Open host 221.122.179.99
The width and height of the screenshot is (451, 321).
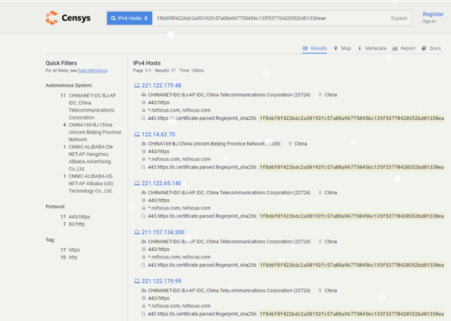tap(161, 281)
